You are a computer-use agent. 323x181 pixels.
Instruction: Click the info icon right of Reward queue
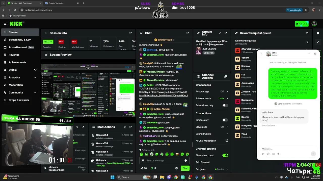pos(318,33)
